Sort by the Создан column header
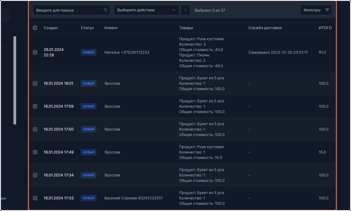The height and width of the screenshot is (211, 351). tap(51, 28)
